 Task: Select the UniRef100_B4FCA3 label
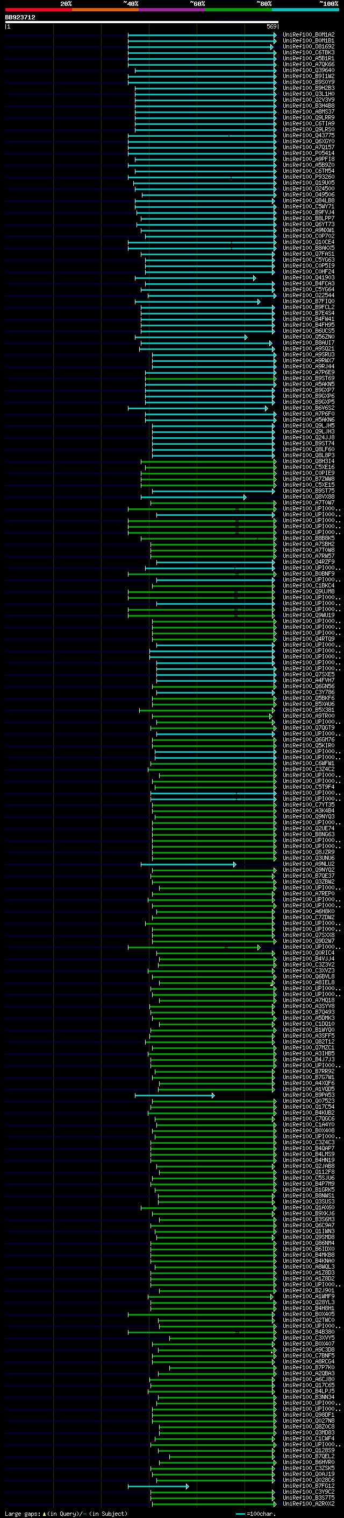(x=309, y=283)
